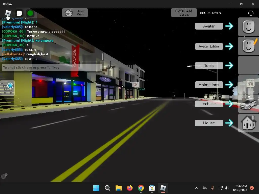Click the microphone tray icon
This screenshot has height=194, width=259.
click(212, 188)
